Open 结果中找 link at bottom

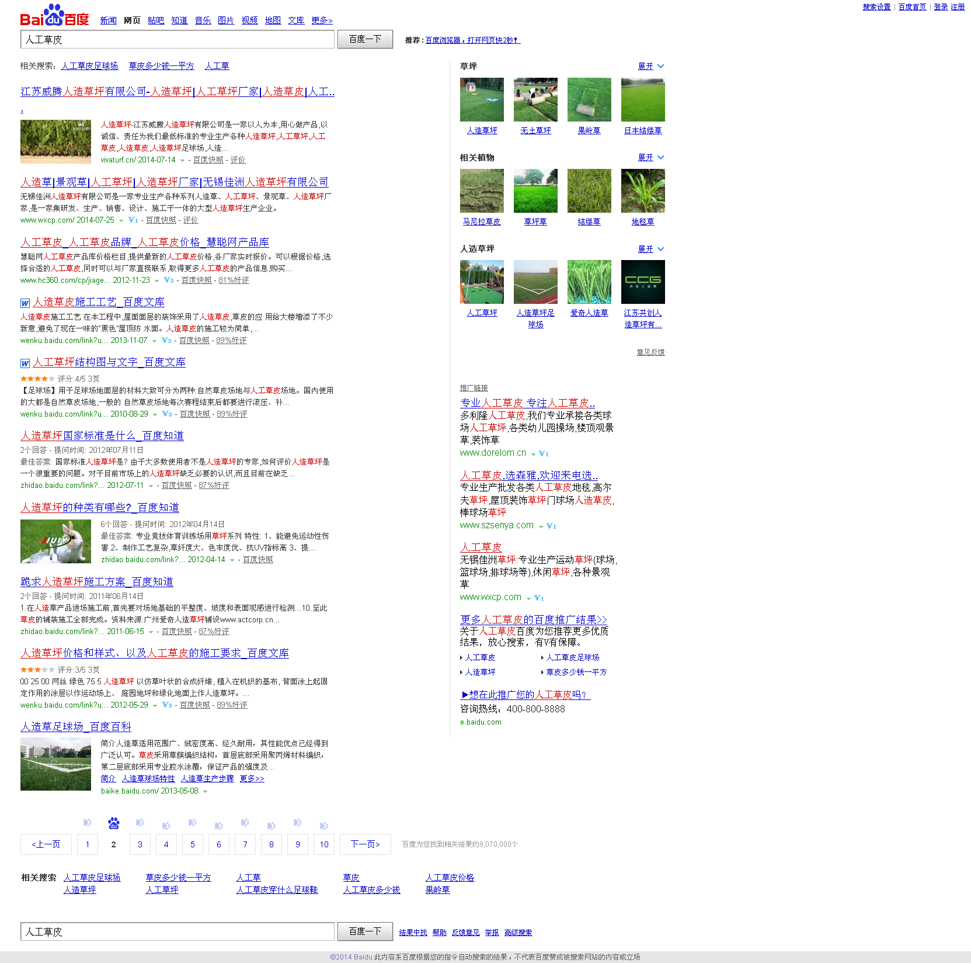413,933
